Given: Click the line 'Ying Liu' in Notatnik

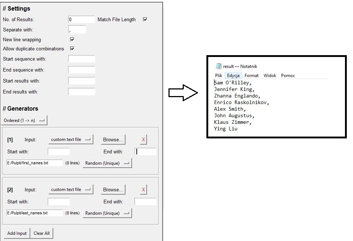Looking at the screenshot, I should tap(226, 129).
